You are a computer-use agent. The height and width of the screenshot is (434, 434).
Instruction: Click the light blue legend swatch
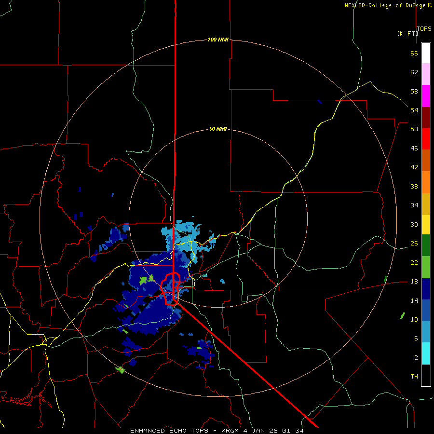(426, 332)
